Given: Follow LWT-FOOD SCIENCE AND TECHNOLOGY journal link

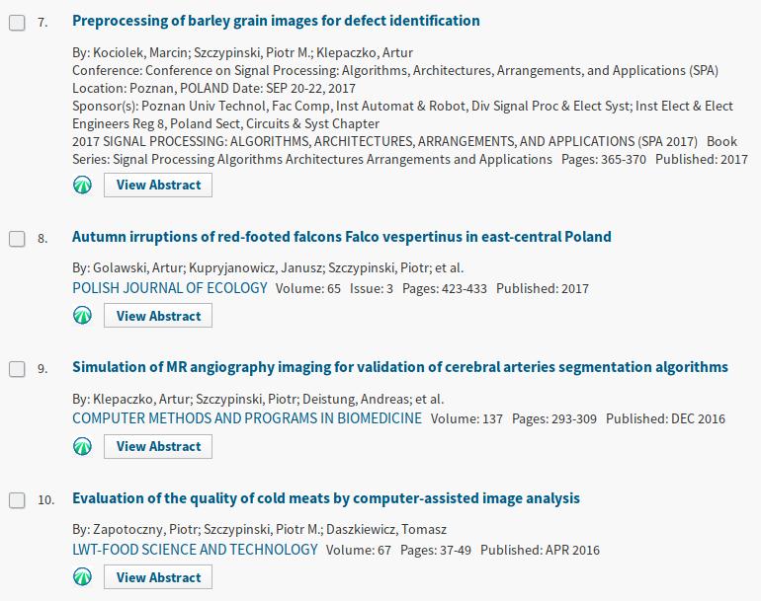Looking at the screenshot, I should pos(195,550).
